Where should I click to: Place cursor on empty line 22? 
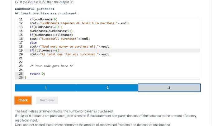coord(112,62)
